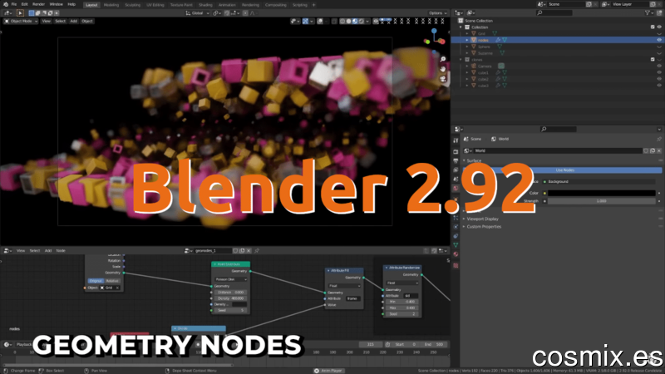665x374 pixels.
Task: Open the pivot point selector
Action: point(217,13)
